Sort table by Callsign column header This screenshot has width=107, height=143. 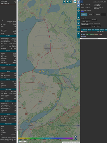85,30
